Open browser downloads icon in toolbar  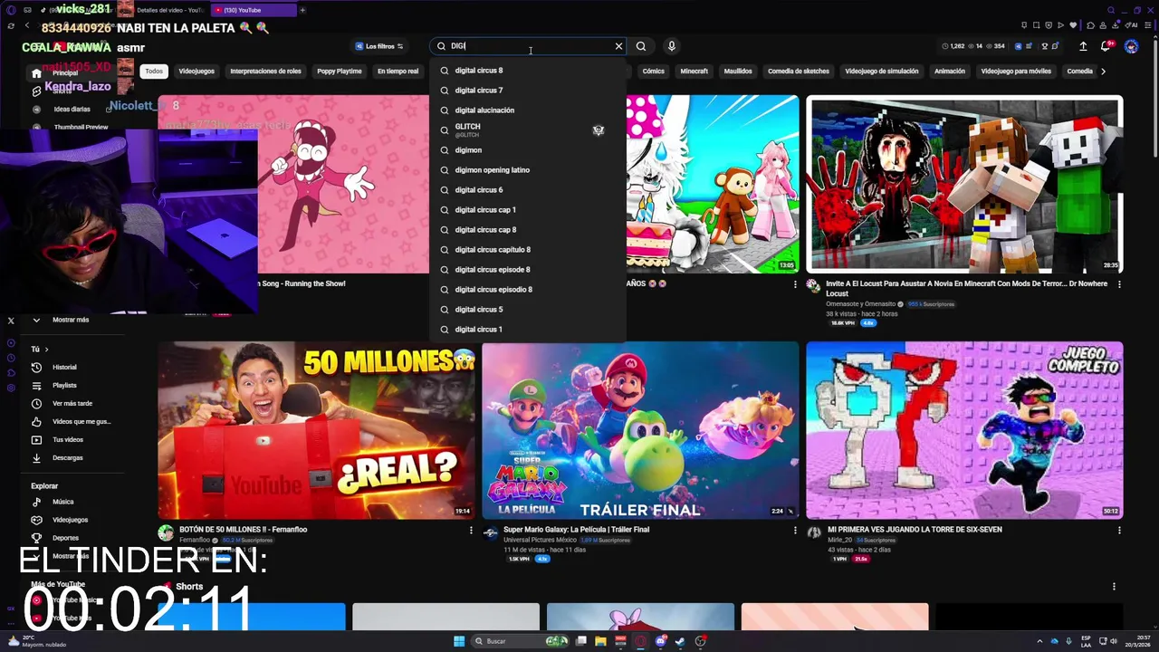click(1115, 25)
